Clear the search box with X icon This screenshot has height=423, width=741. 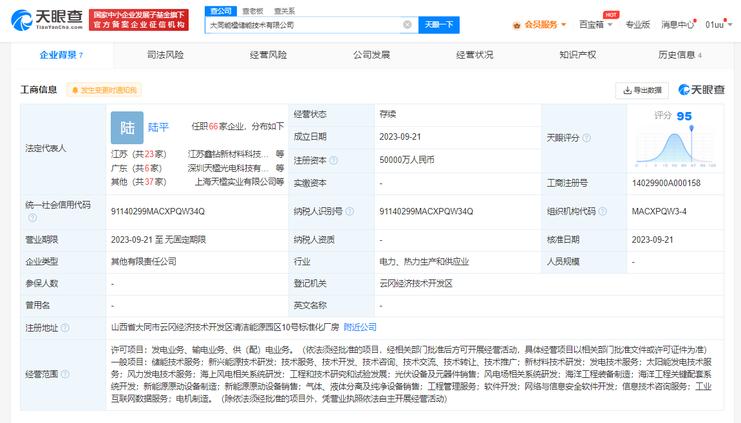(407, 25)
